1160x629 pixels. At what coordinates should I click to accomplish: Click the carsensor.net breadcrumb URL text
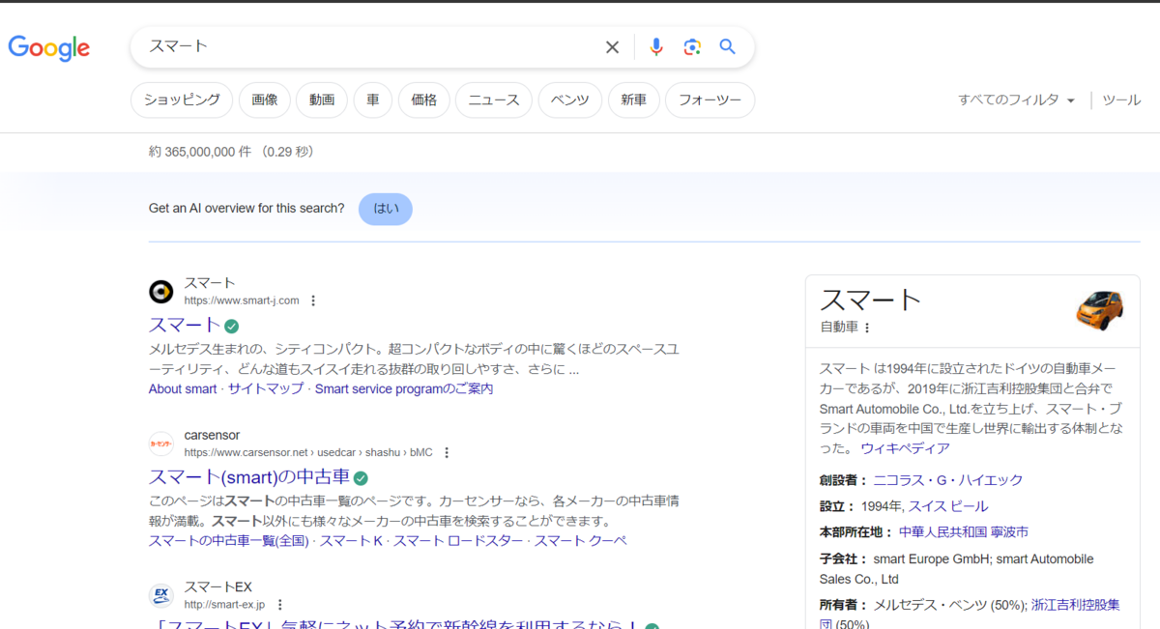(x=308, y=452)
